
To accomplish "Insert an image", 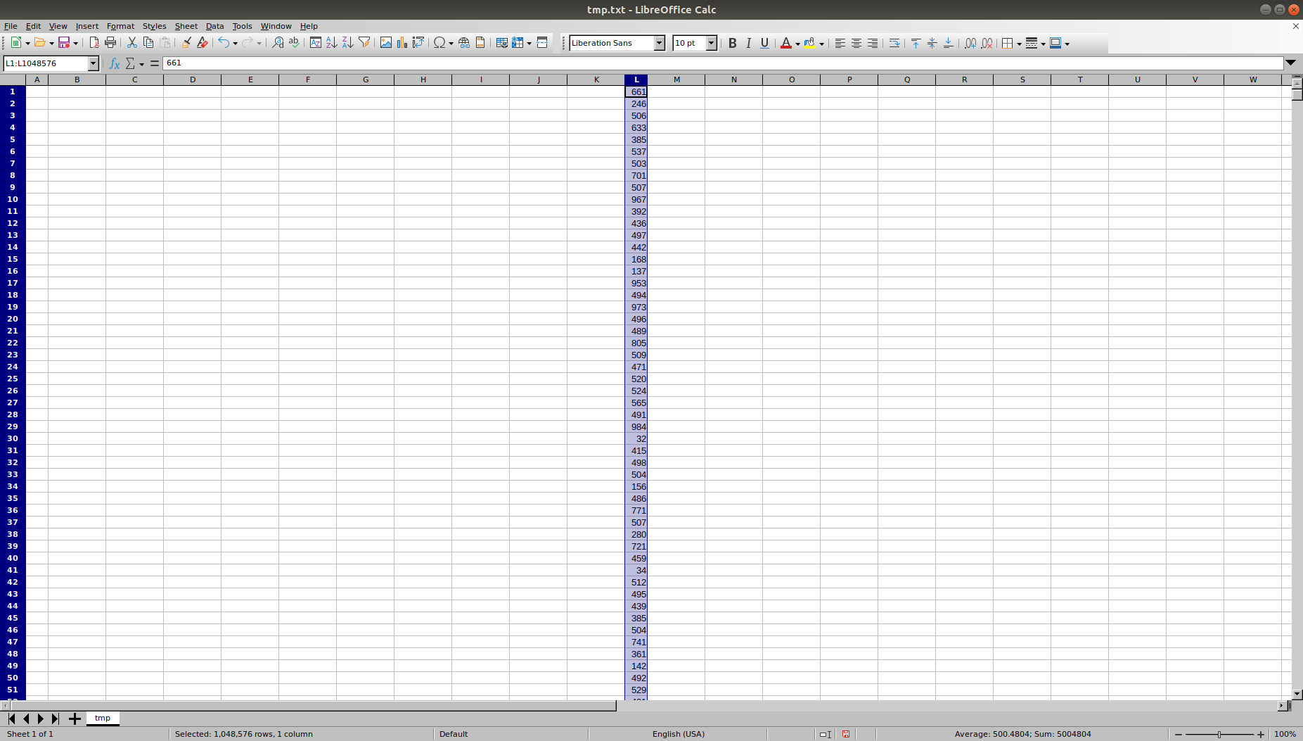I will (385, 43).
